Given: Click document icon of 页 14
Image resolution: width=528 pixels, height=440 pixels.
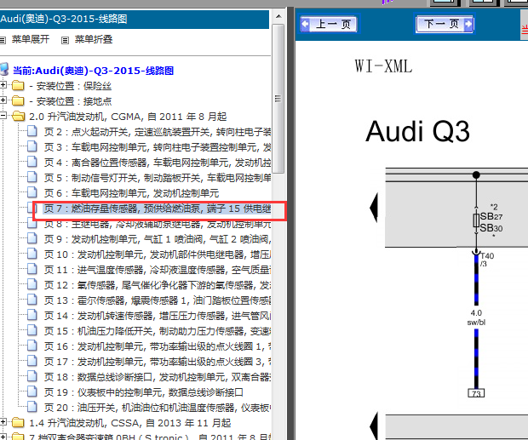Looking at the screenshot, I should coord(32,315).
